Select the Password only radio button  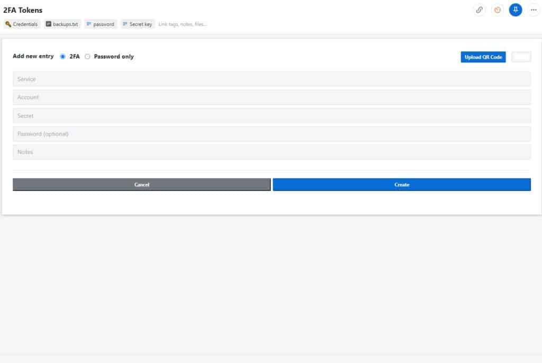87,57
